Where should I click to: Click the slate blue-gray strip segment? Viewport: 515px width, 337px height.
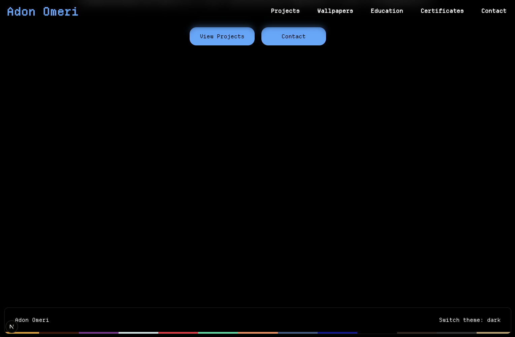[x=297, y=333]
